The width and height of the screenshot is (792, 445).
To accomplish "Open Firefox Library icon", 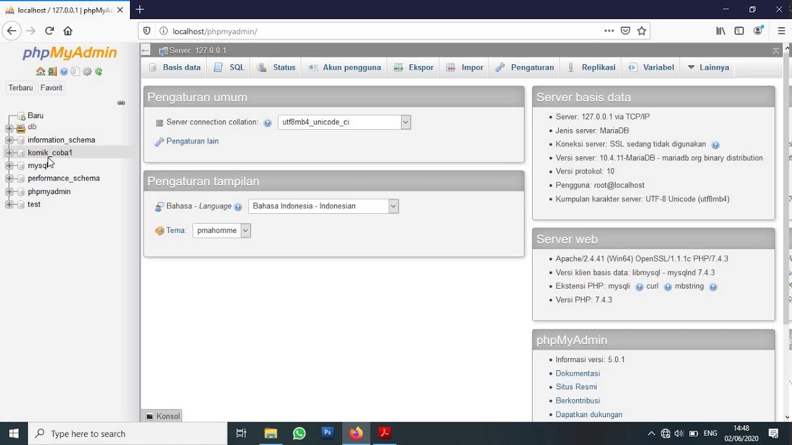I will tap(721, 31).
